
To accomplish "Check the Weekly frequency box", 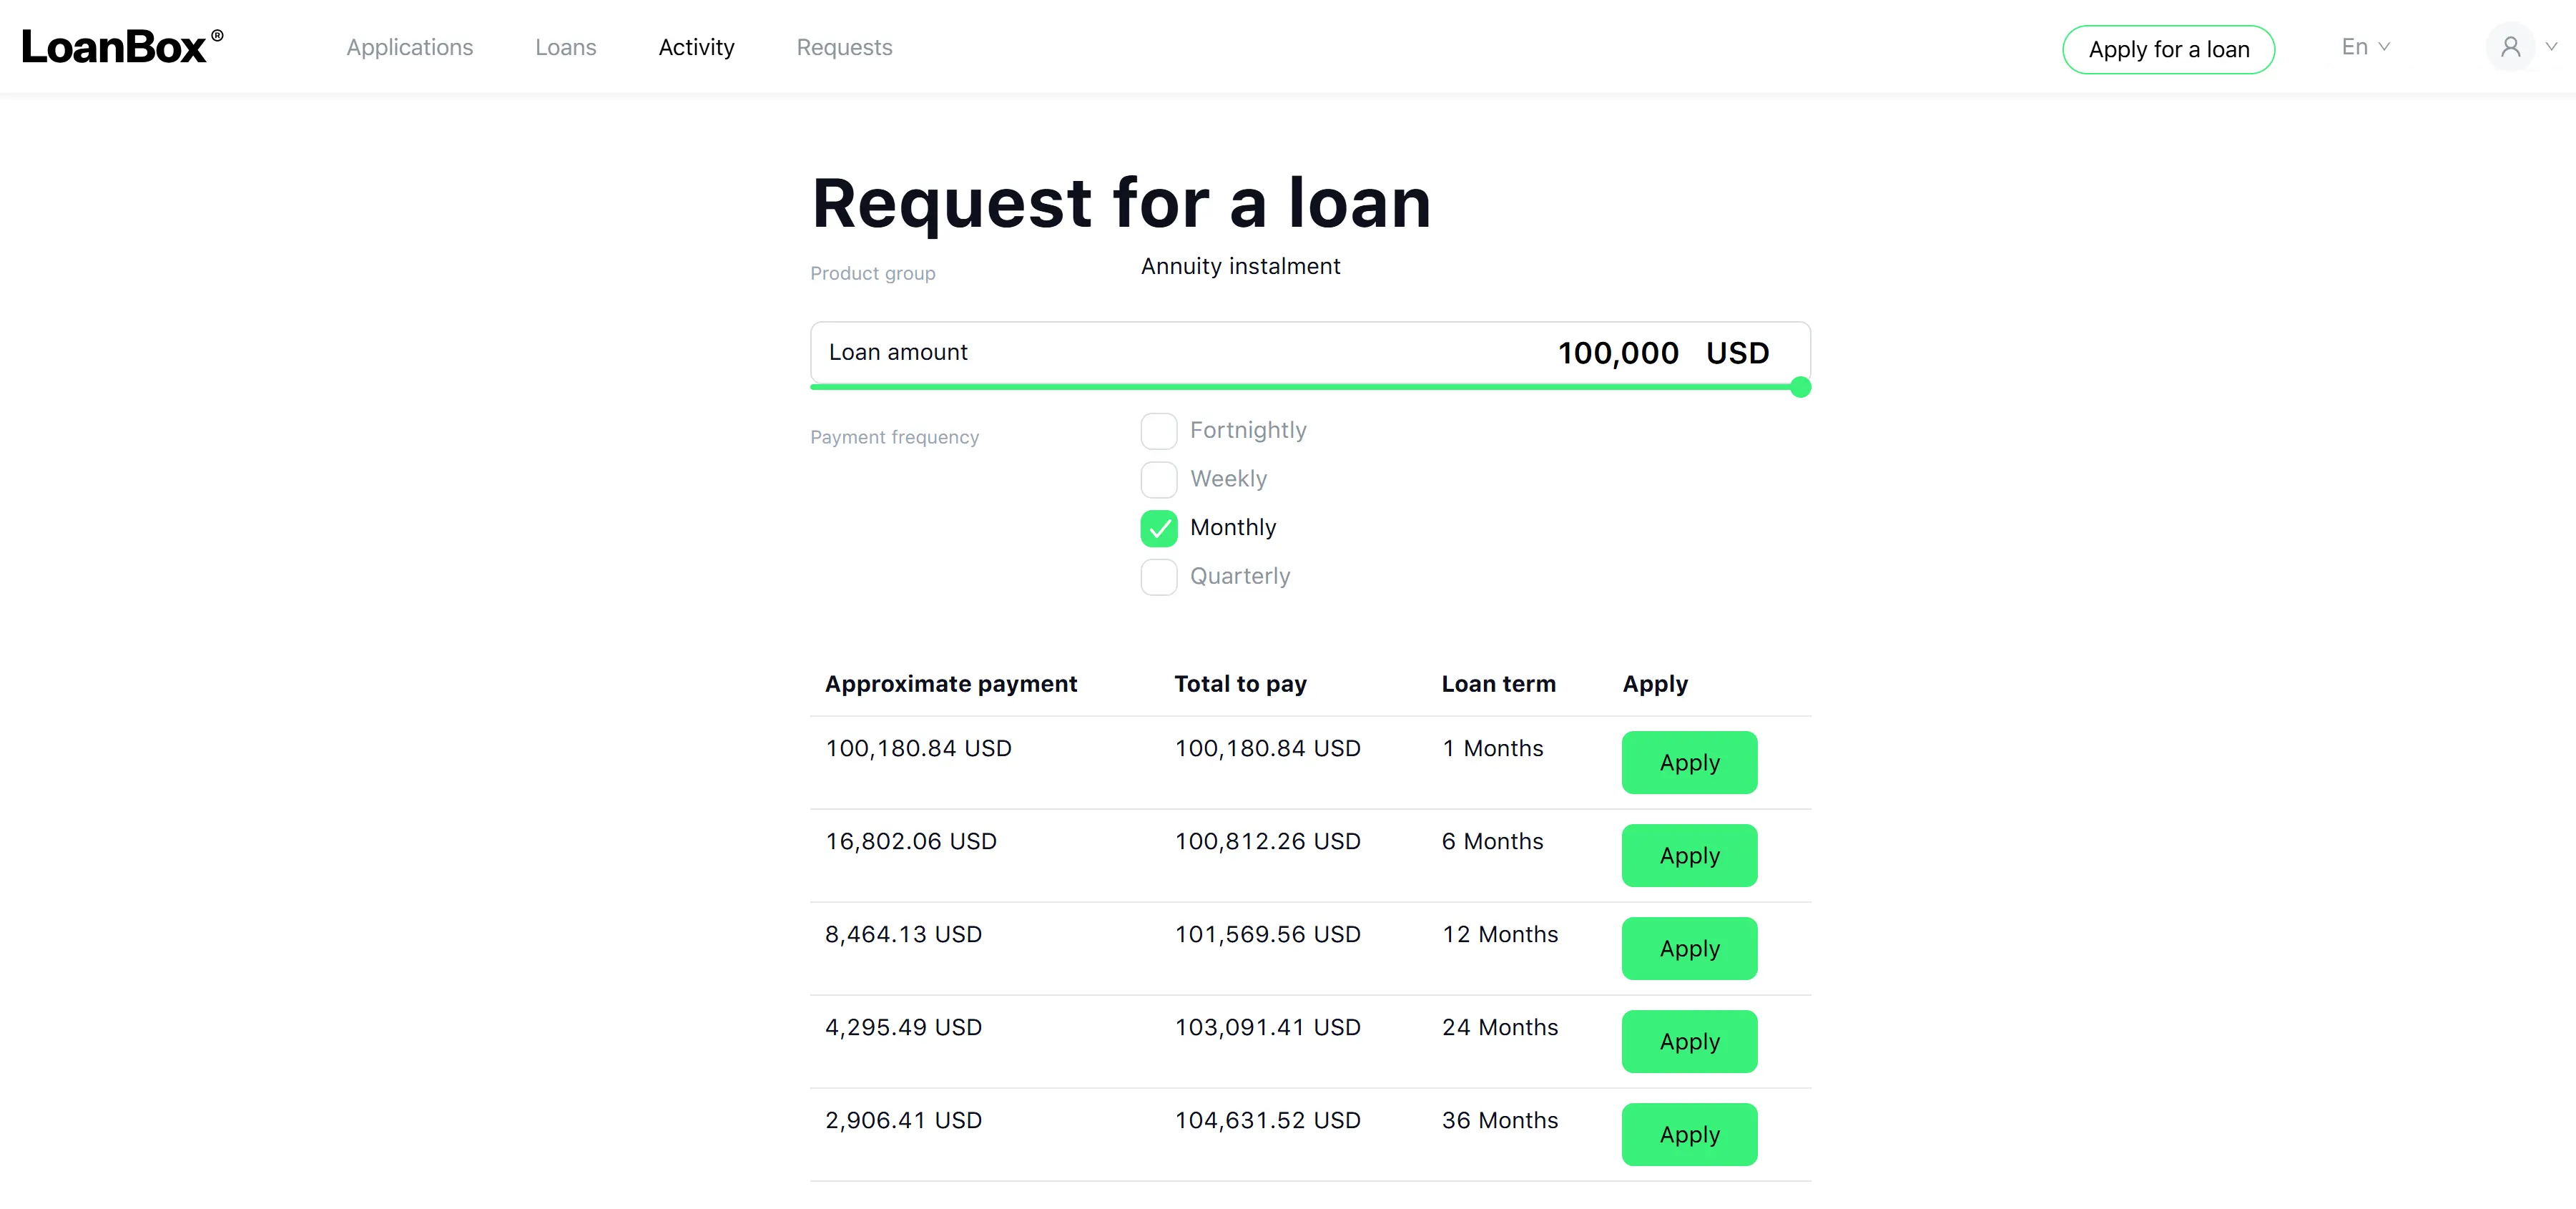I will 1159,480.
